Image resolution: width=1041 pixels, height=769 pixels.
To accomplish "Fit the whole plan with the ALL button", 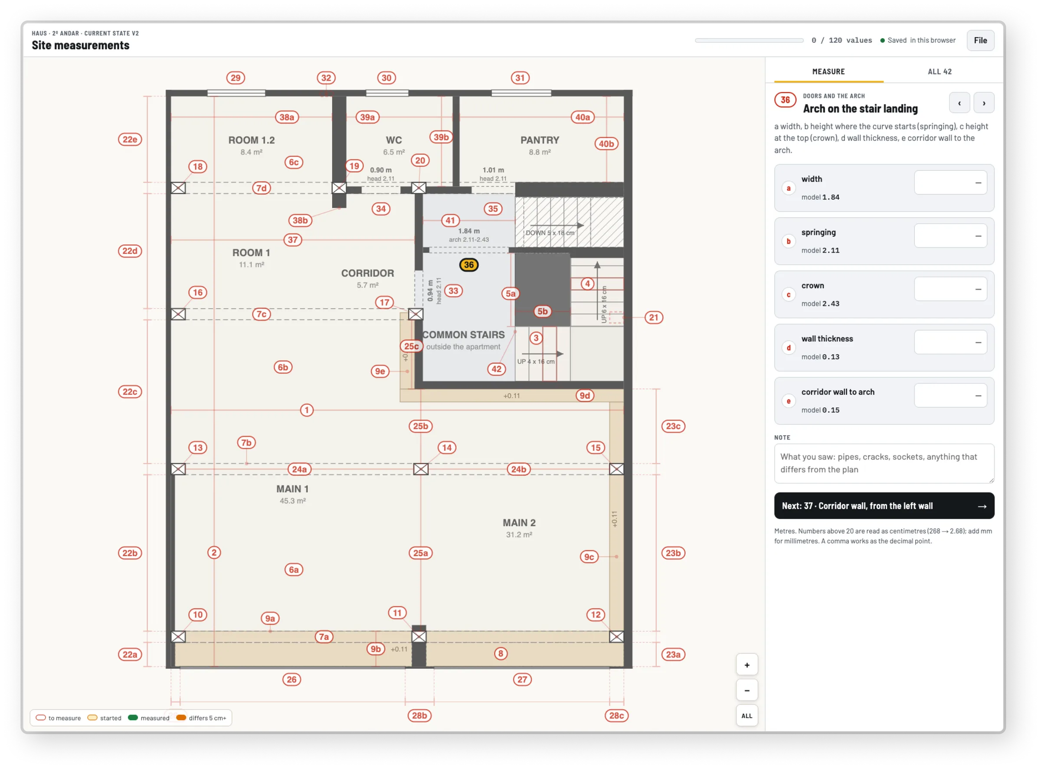I will [x=746, y=716].
